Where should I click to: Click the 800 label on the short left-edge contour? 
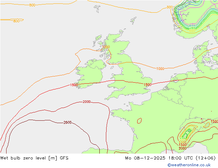pyautogui.click(x=16, y=21)
